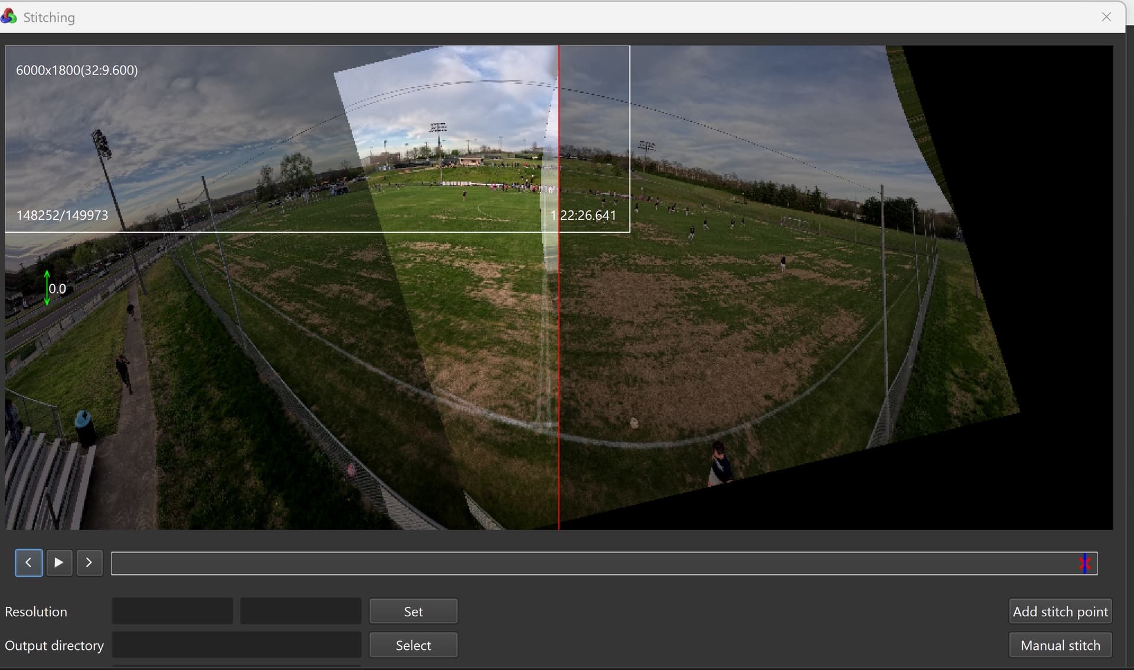This screenshot has width=1134, height=670.
Task: Focus the second Resolution input field
Action: (x=301, y=612)
